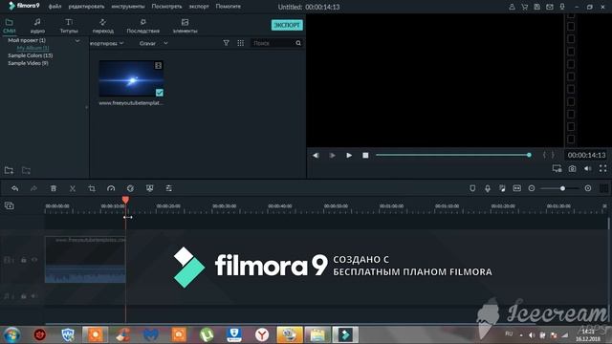Click the track manager icon at far right of timeline toolbar
612x344 pixels.
[x=603, y=188]
